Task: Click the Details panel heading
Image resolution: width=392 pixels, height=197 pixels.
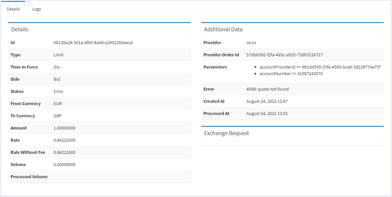Action: [20, 29]
